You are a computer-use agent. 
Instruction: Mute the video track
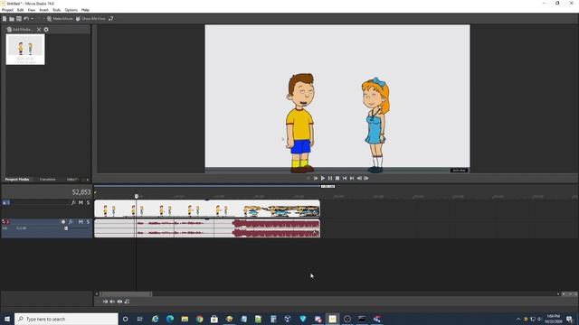coord(81,202)
